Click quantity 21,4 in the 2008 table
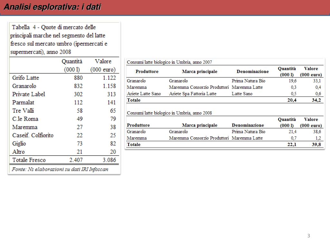Viewport: 330px width, 247px height. coord(293,132)
